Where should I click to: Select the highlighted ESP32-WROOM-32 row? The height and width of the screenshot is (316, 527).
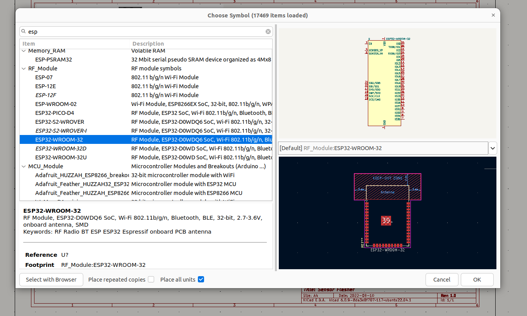coord(146,140)
